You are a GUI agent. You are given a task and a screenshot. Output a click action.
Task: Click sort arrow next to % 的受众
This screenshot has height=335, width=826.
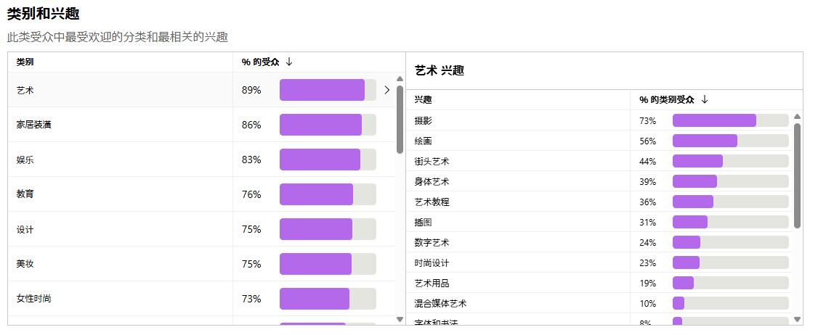pos(289,62)
